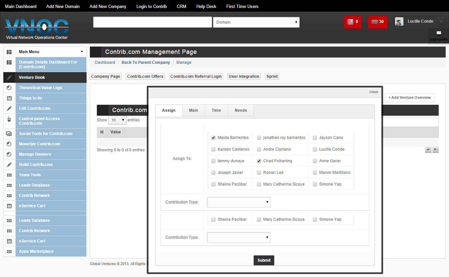The height and width of the screenshot is (277, 449).
Task: Open User Integration button
Action: coord(244,76)
